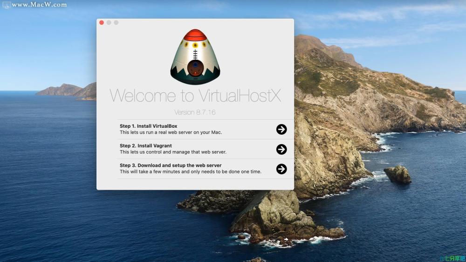Viewport: 466px width, 262px height.
Task: Click "This will take a few minutes" description
Action: click(191, 172)
